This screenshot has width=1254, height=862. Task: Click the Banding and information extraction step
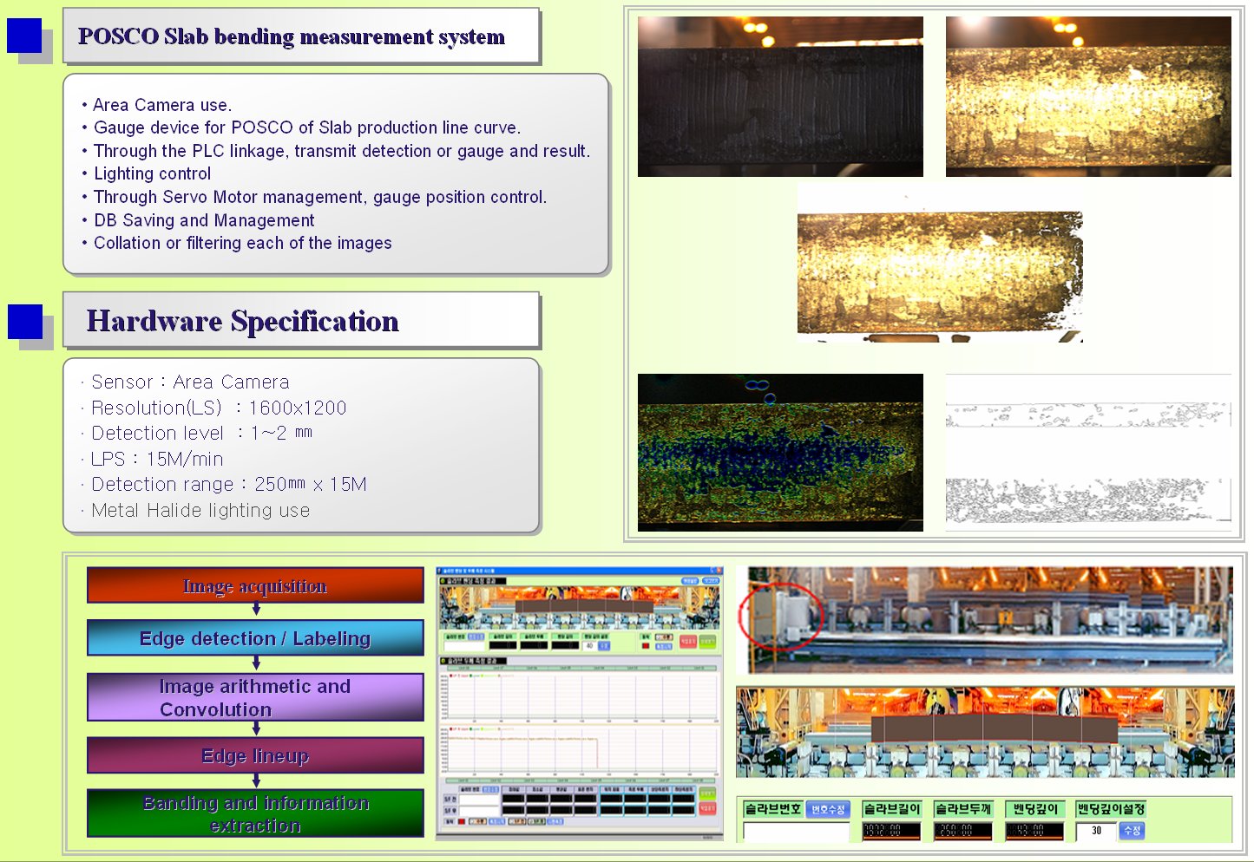click(255, 813)
